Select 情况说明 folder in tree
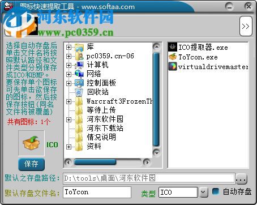Viewport: 257px width, 205px height. pyautogui.click(x=101, y=137)
